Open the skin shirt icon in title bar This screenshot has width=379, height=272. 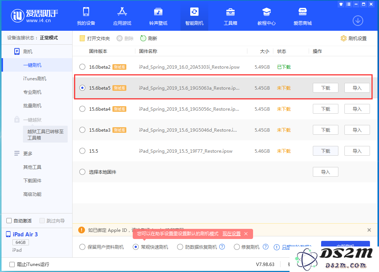(341, 4)
